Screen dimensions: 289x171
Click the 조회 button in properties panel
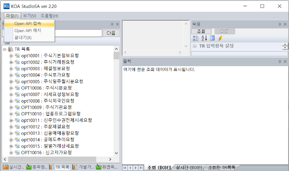pos(201,31)
